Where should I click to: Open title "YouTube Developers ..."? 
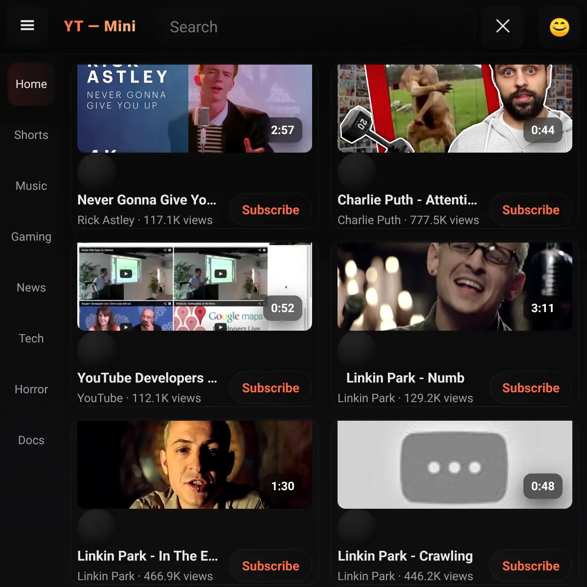point(147,378)
